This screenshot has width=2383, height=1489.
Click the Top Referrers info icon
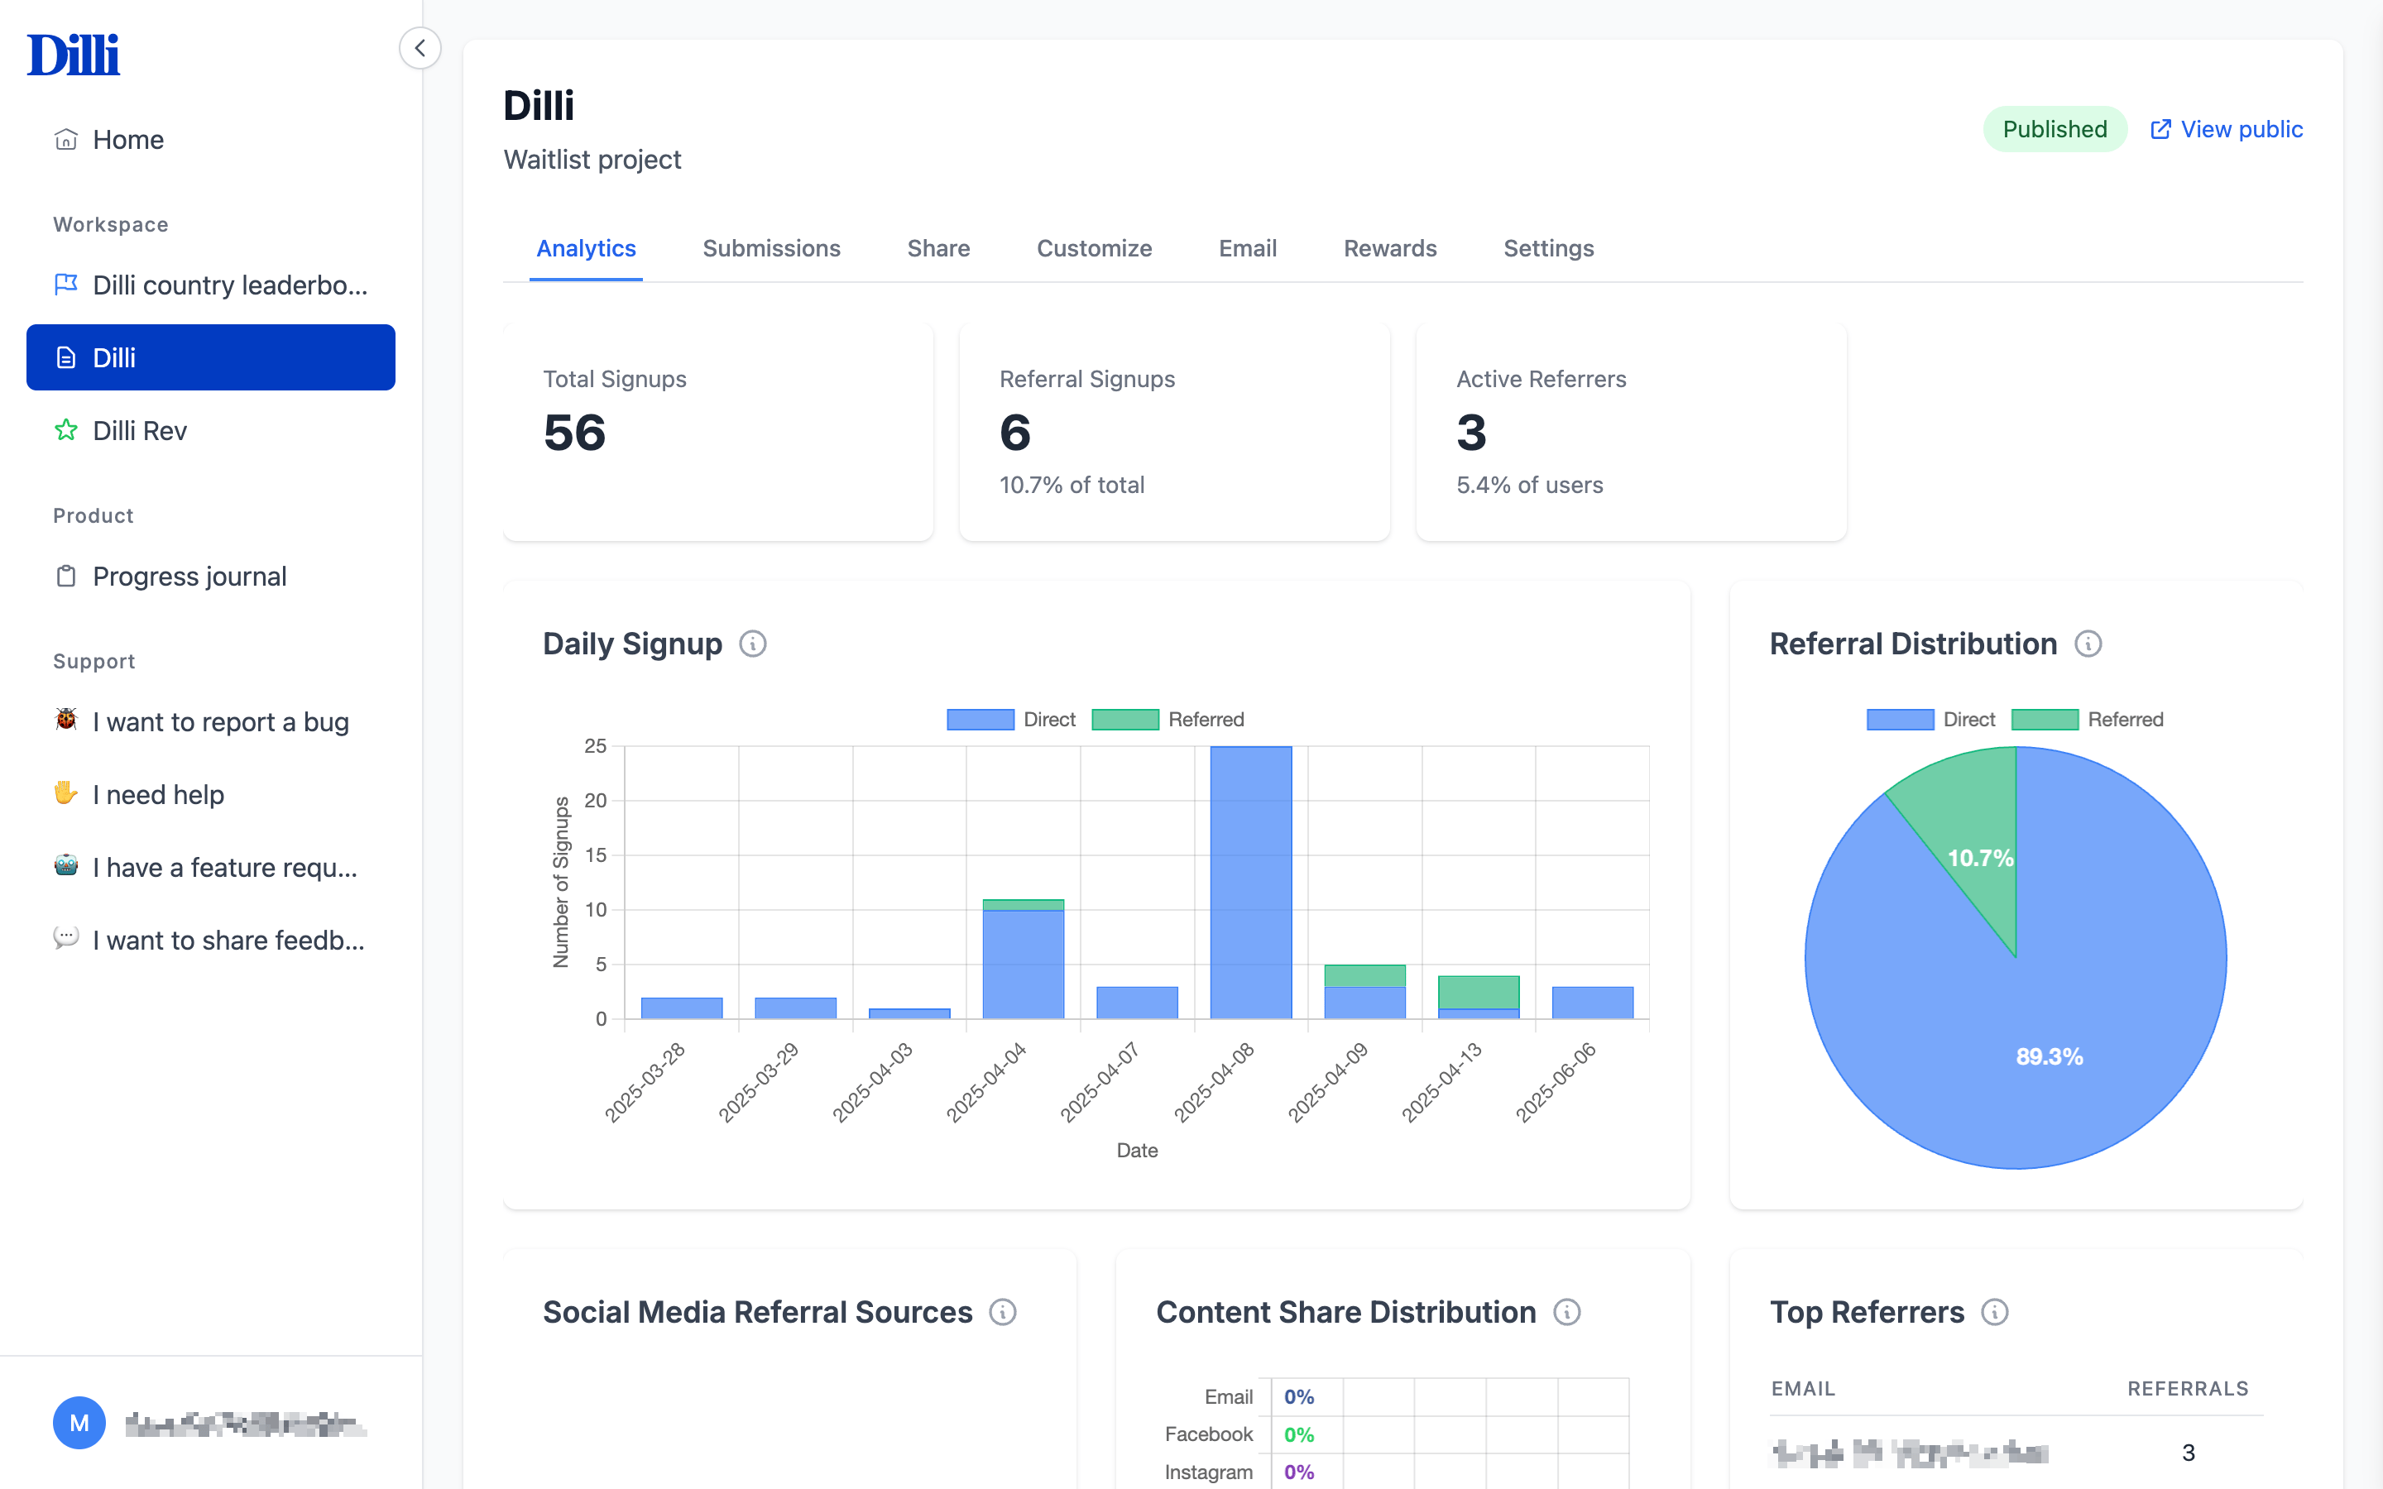click(x=1994, y=1312)
